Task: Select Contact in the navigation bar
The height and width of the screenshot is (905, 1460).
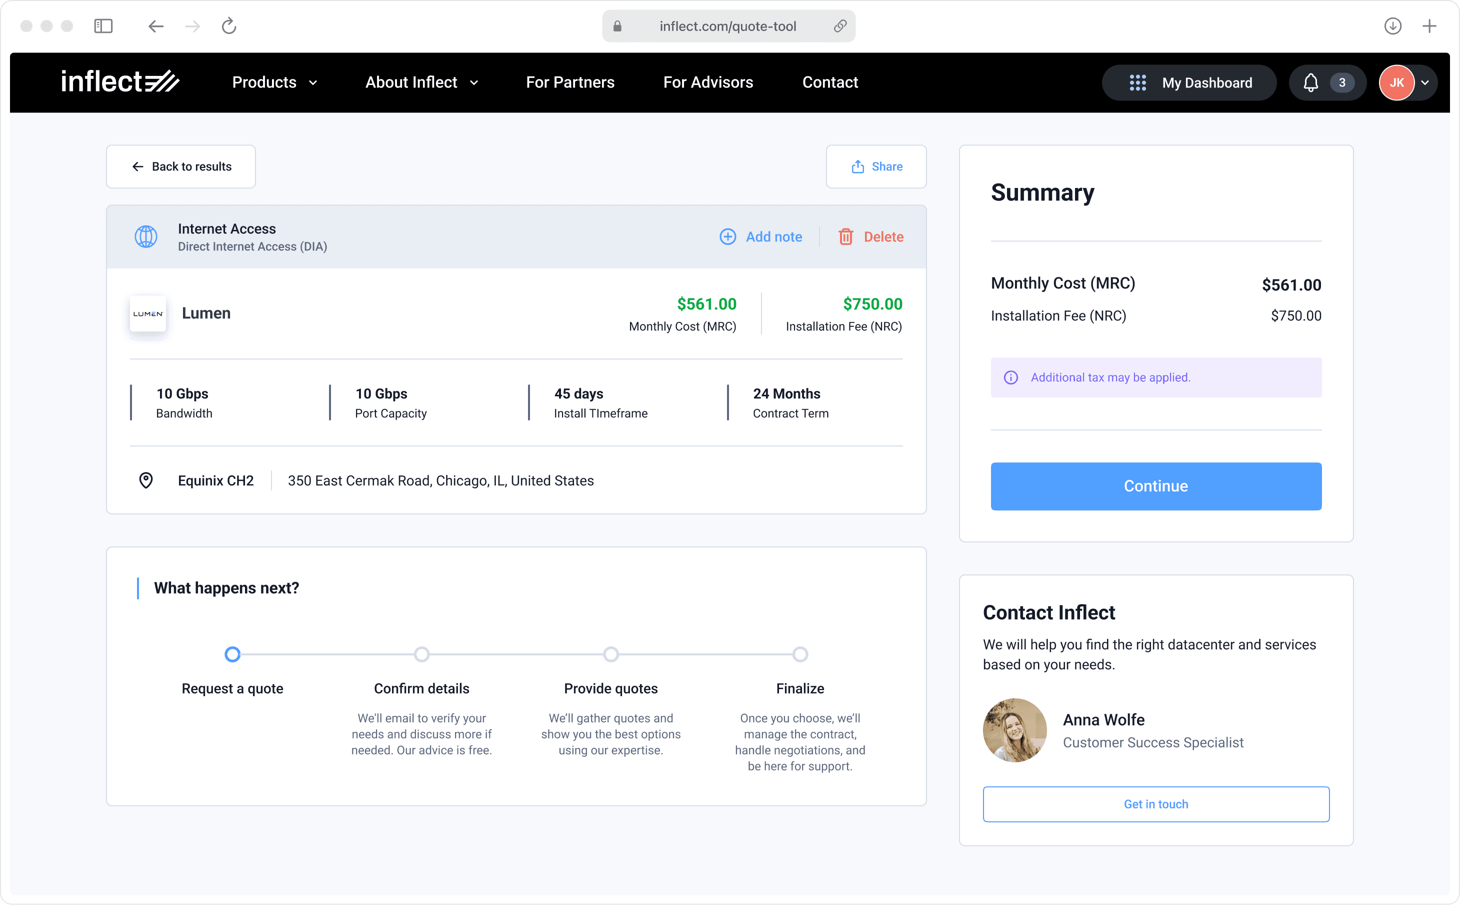Action: (830, 82)
